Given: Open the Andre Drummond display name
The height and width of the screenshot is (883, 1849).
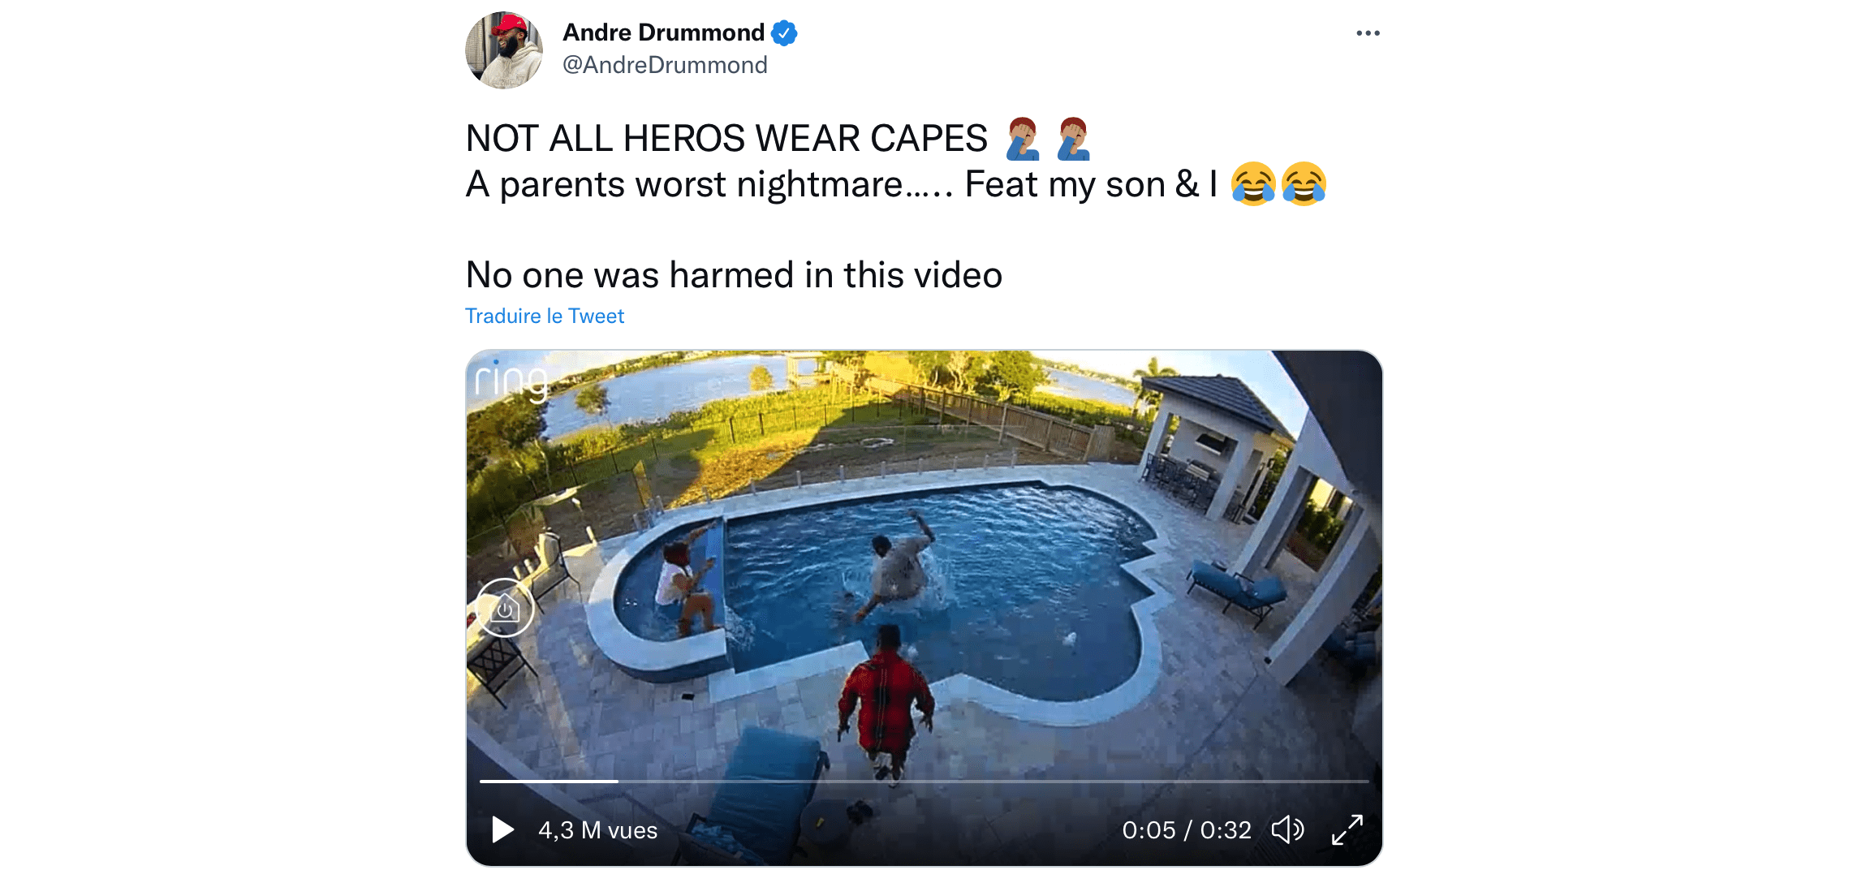Looking at the screenshot, I should point(663,32).
